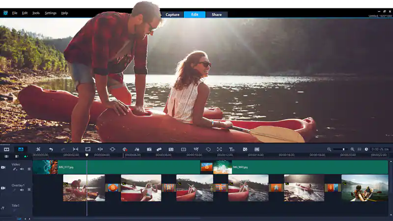Click the zoom out magnifier icon
Screen dimensions: 393x221
coord(329,149)
